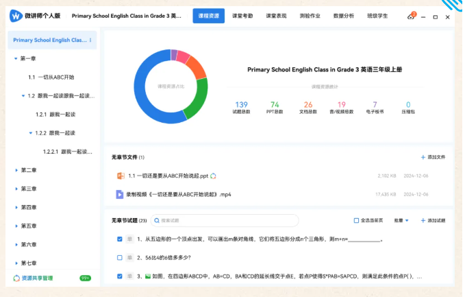Click the PPT file icon for 1.1 file
This screenshot has height=297, width=465.
tap(119, 176)
